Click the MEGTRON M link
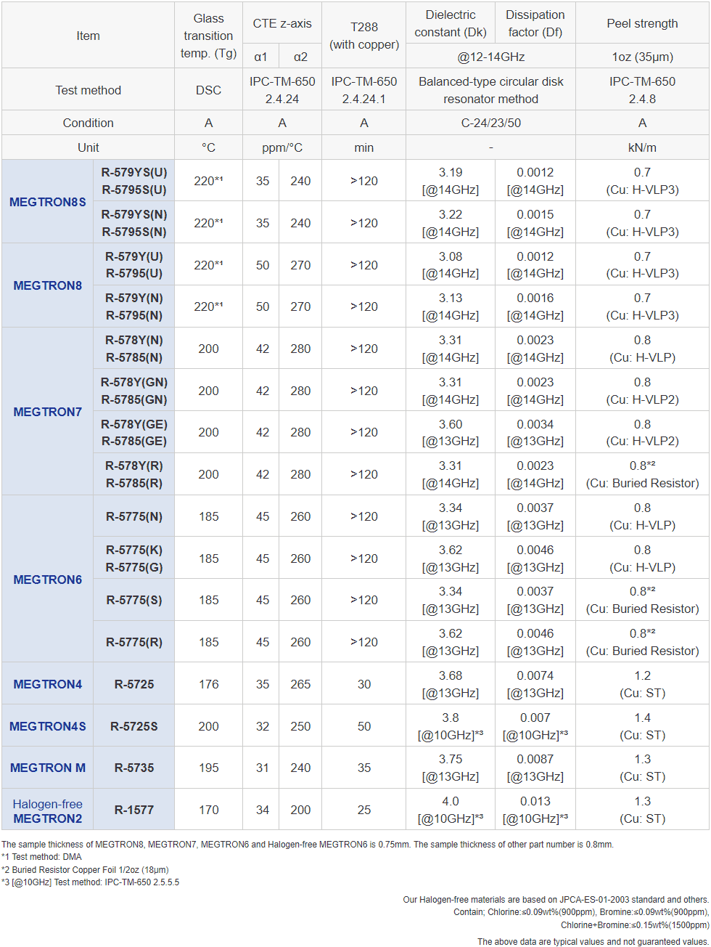Screen dimensions: 711x947 (x=47, y=768)
